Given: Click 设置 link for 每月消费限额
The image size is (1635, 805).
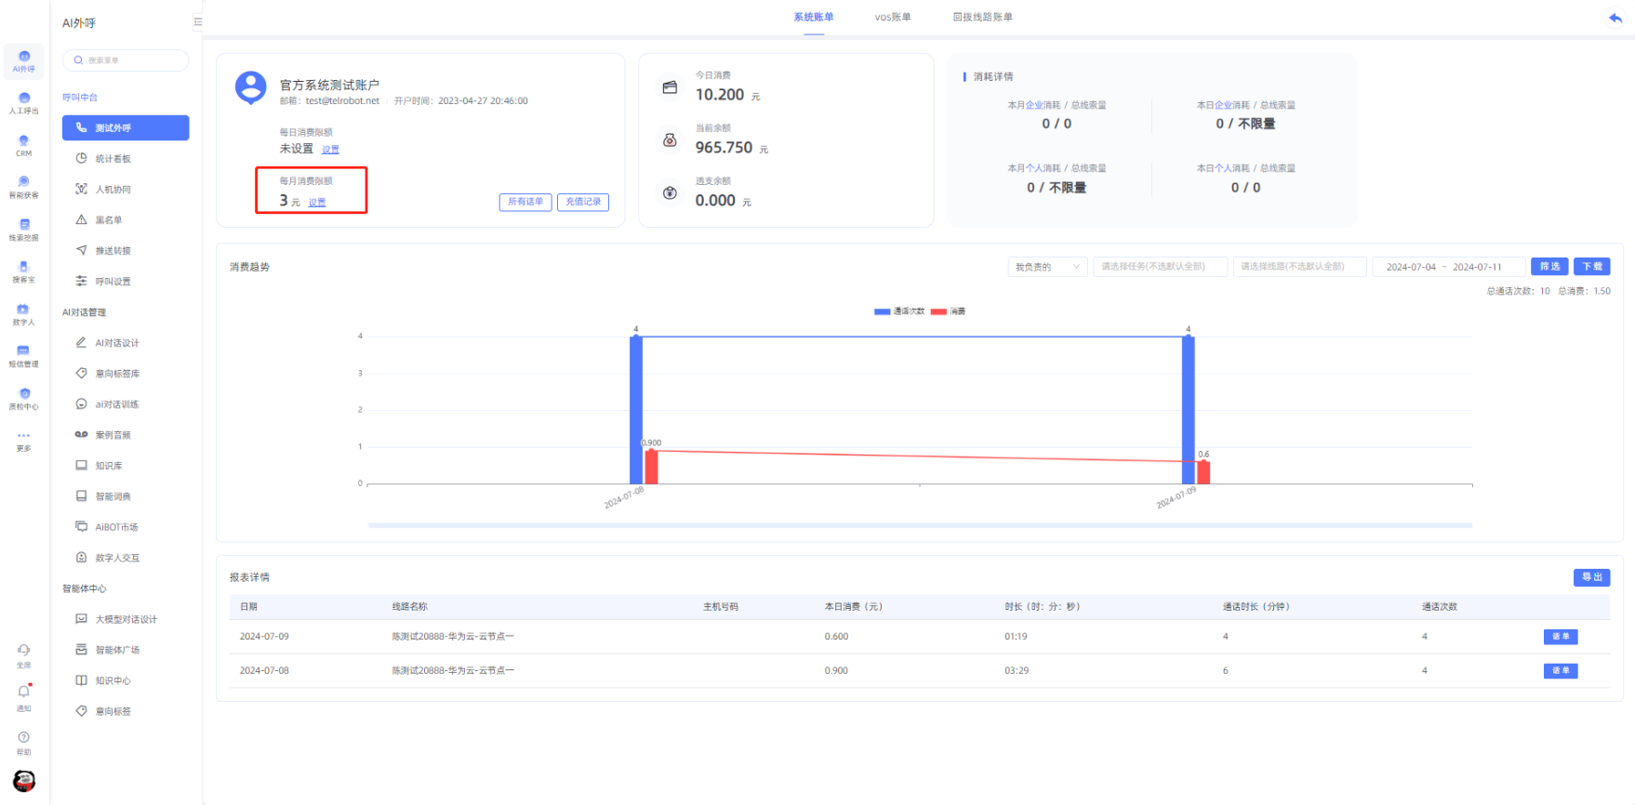Looking at the screenshot, I should [x=317, y=202].
